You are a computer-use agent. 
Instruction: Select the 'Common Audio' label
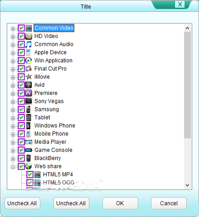(54, 44)
